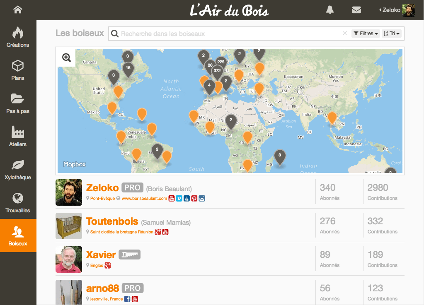Click the Zeloko avatar in header
Image resolution: width=424 pixels, height=305 pixels.
point(409,10)
